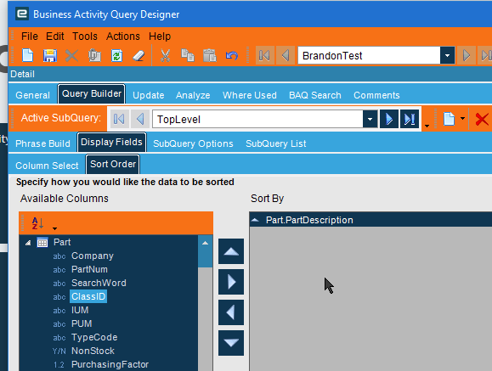Remove column from Sort By list

click(231, 312)
